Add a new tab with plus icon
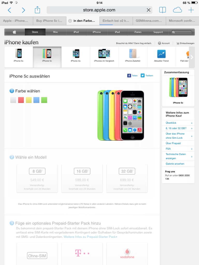 (191, 10)
